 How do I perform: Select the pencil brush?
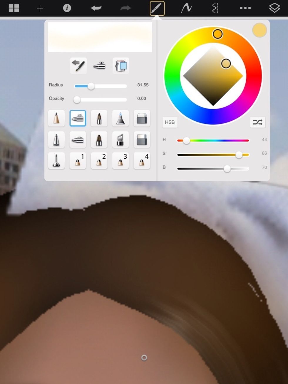click(x=56, y=118)
